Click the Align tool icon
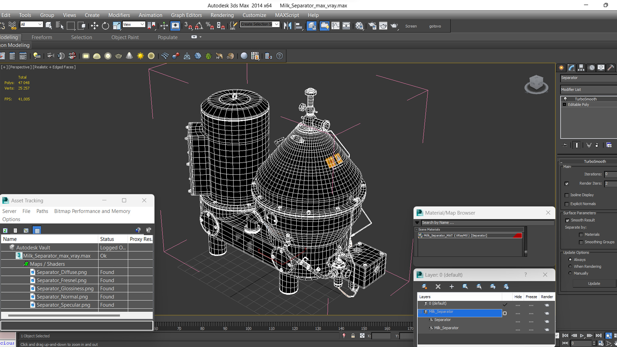 pyautogui.click(x=299, y=26)
